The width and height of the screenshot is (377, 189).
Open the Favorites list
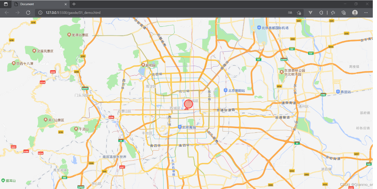[x=333, y=13]
